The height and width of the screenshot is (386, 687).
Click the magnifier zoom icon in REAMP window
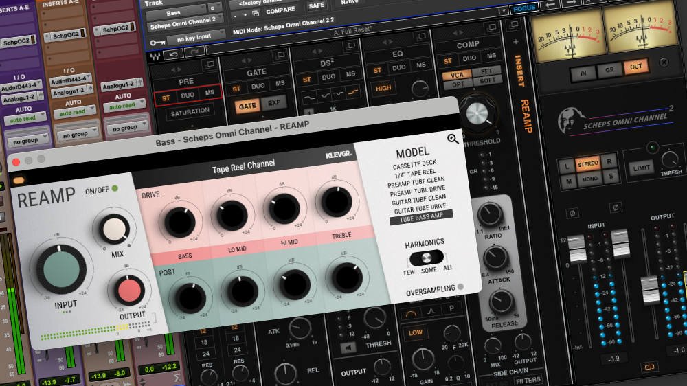click(453, 139)
